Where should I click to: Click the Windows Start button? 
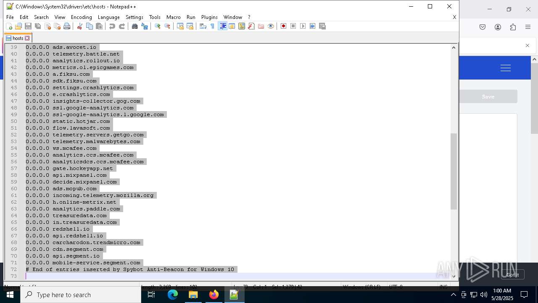click(x=10, y=295)
